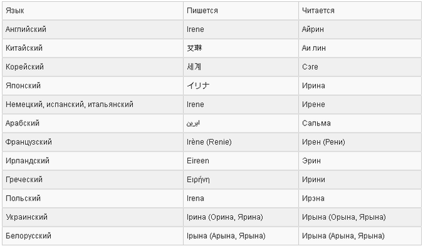Select the Аи лин pronunciation cell
Image resolution: width=423 pixels, height=246 pixels.
click(360, 48)
